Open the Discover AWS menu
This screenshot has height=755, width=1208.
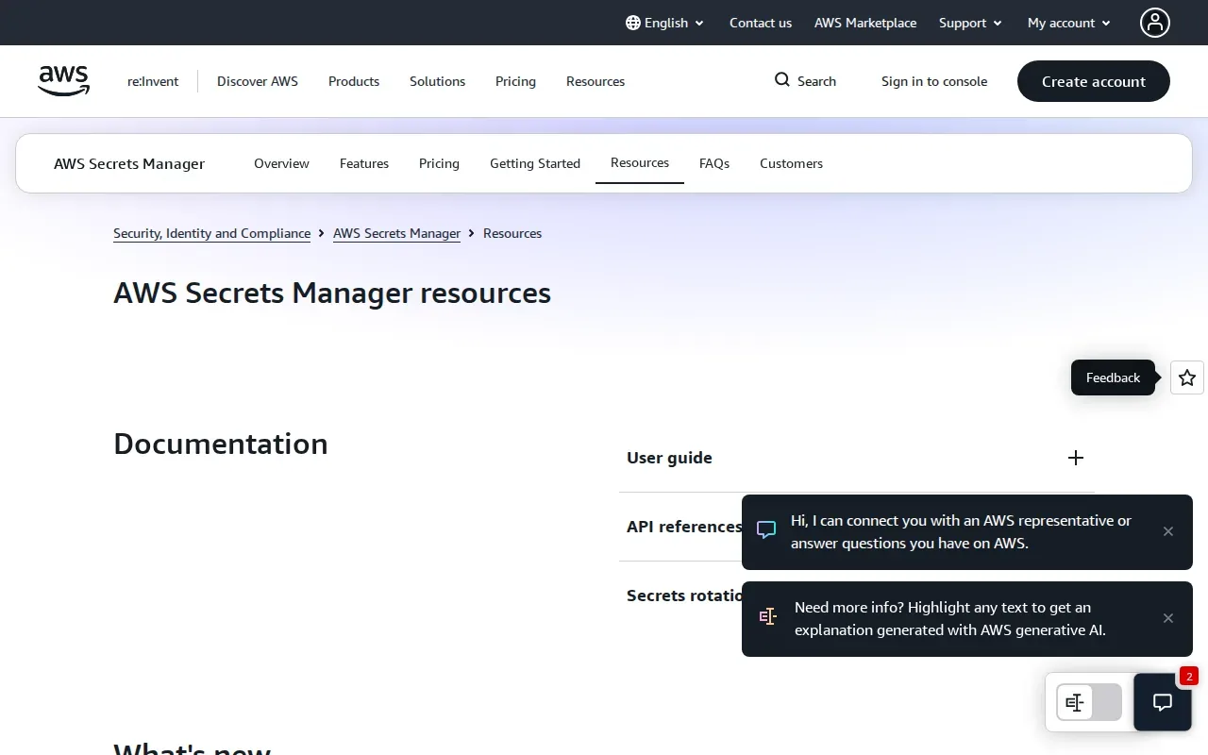[258, 81]
